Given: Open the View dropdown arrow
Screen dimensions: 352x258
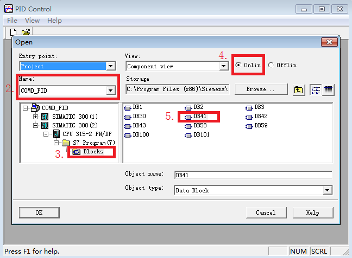Looking at the screenshot, I should 224,66.
